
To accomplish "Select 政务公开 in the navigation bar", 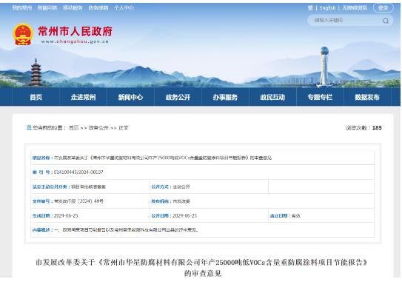I will 178,97.
